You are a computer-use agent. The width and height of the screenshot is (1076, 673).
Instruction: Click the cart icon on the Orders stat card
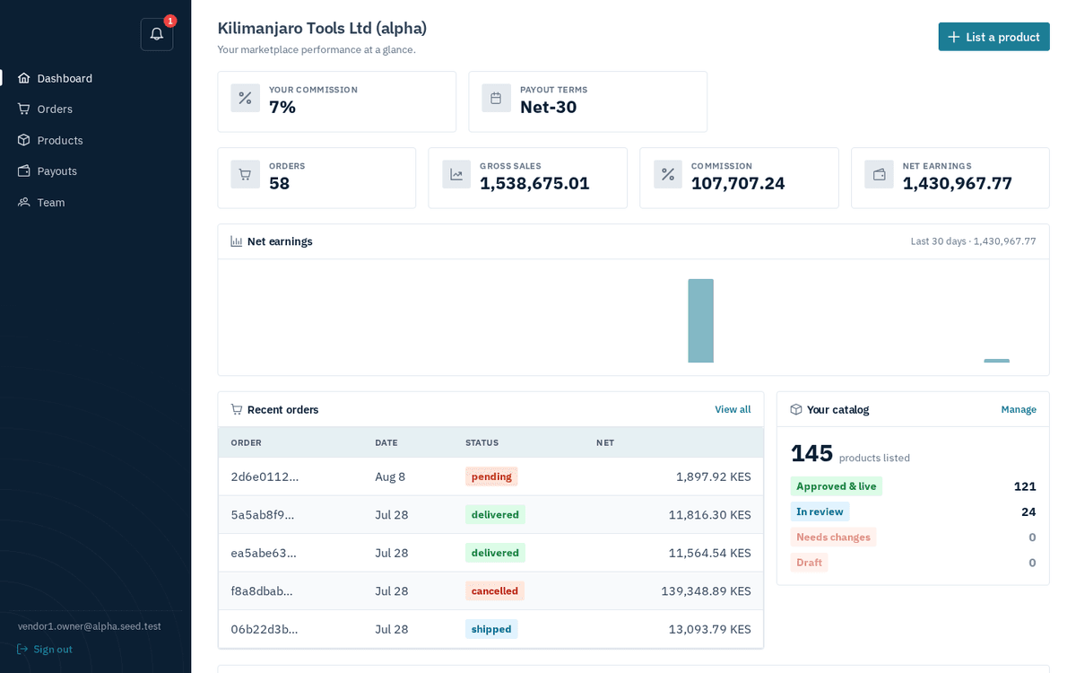pos(246,174)
